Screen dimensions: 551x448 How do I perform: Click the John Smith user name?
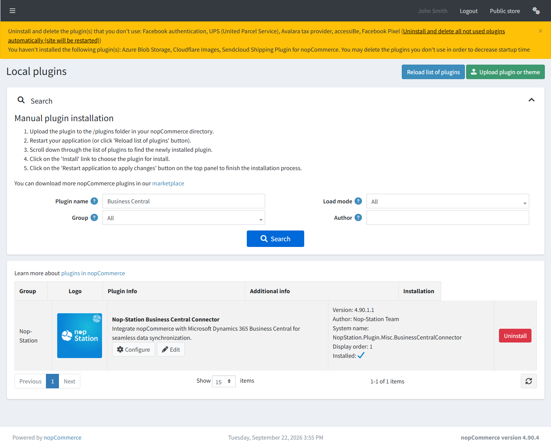coord(432,11)
